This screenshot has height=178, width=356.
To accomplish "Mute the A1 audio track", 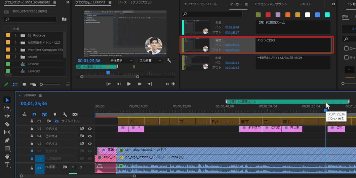I will tap(73, 167).
